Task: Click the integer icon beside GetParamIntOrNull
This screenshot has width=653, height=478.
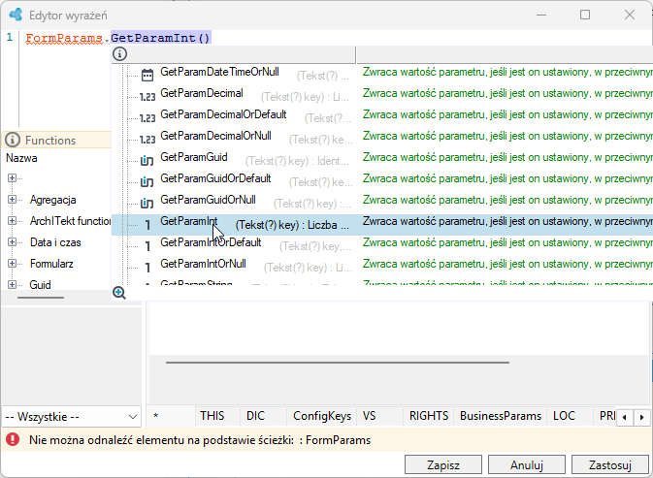Action: tap(147, 268)
